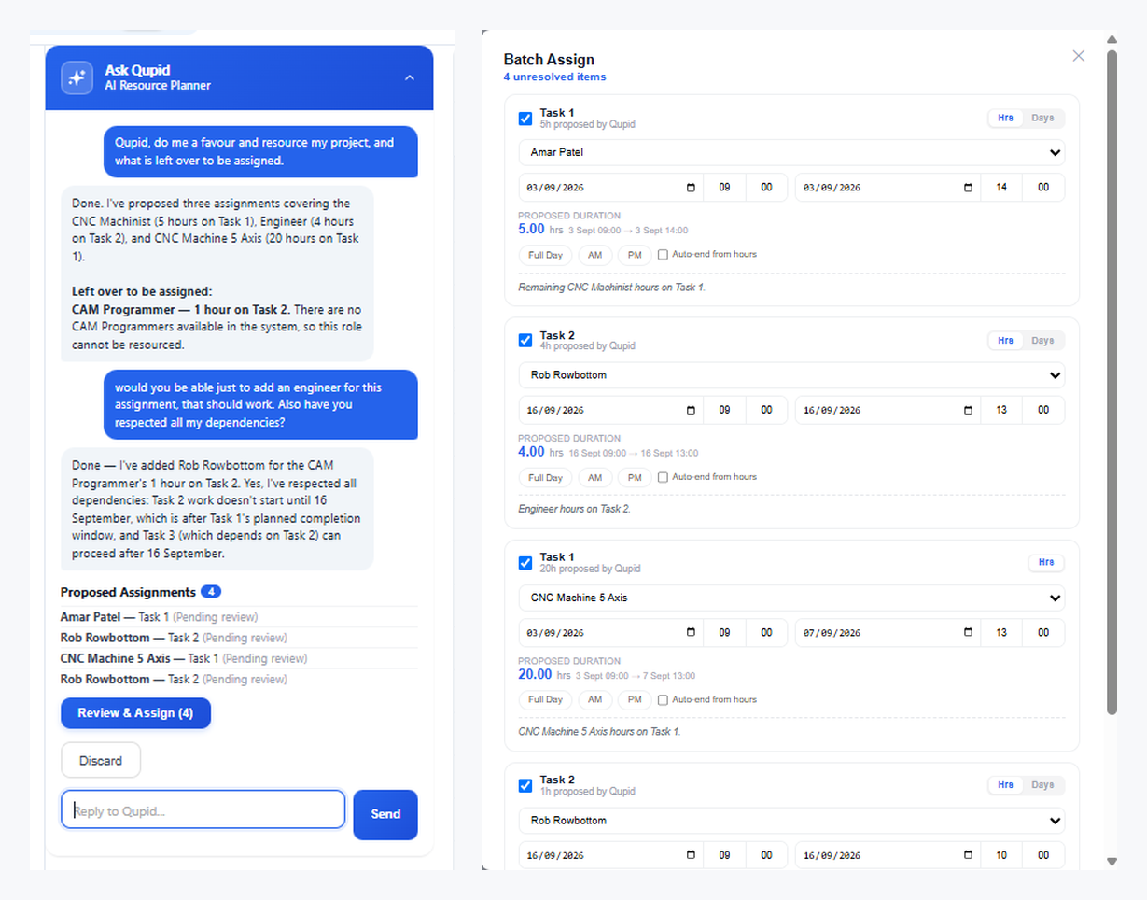Uncheck the Task 2 1h proposed checkbox
Screen dimensions: 1147x900
[x=525, y=785]
